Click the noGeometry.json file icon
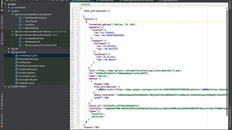The width and height of the screenshot is (232, 130). (16, 69)
